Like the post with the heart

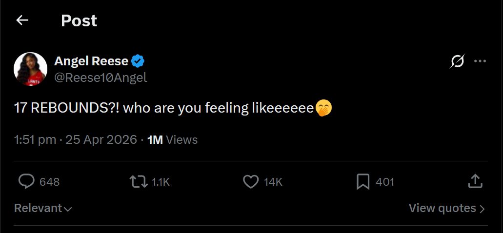tap(250, 182)
